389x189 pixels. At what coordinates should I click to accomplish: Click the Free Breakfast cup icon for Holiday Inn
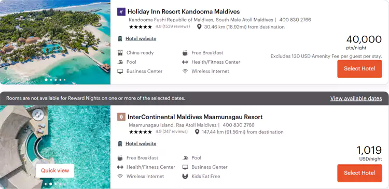pyautogui.click(x=185, y=53)
